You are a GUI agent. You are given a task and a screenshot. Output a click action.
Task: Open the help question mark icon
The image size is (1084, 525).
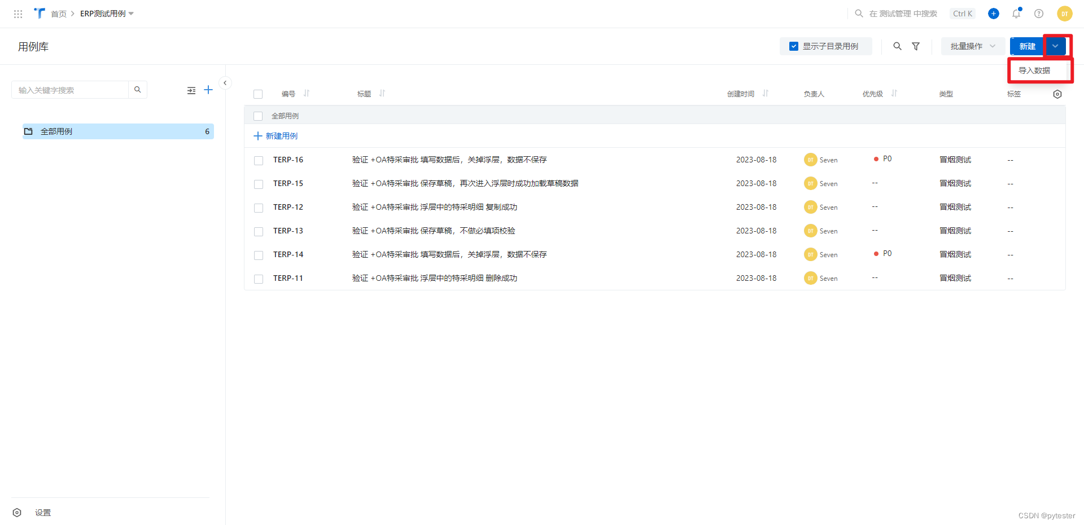1039,14
